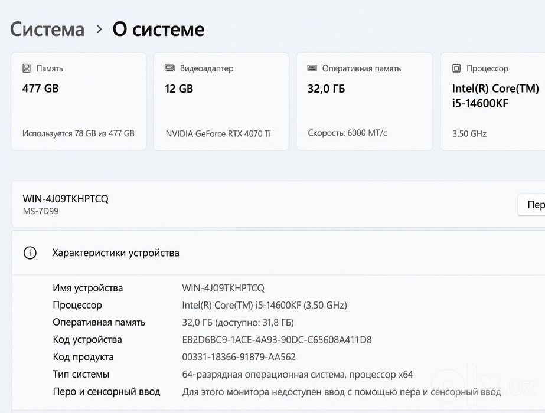This screenshot has height=413, width=545.
Task: Select device ID 'EB2D6BC9-1ACE-4A93-90DC-C65608A411D8'
Action: pos(277,340)
